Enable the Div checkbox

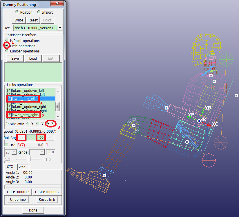[x=6, y=144]
